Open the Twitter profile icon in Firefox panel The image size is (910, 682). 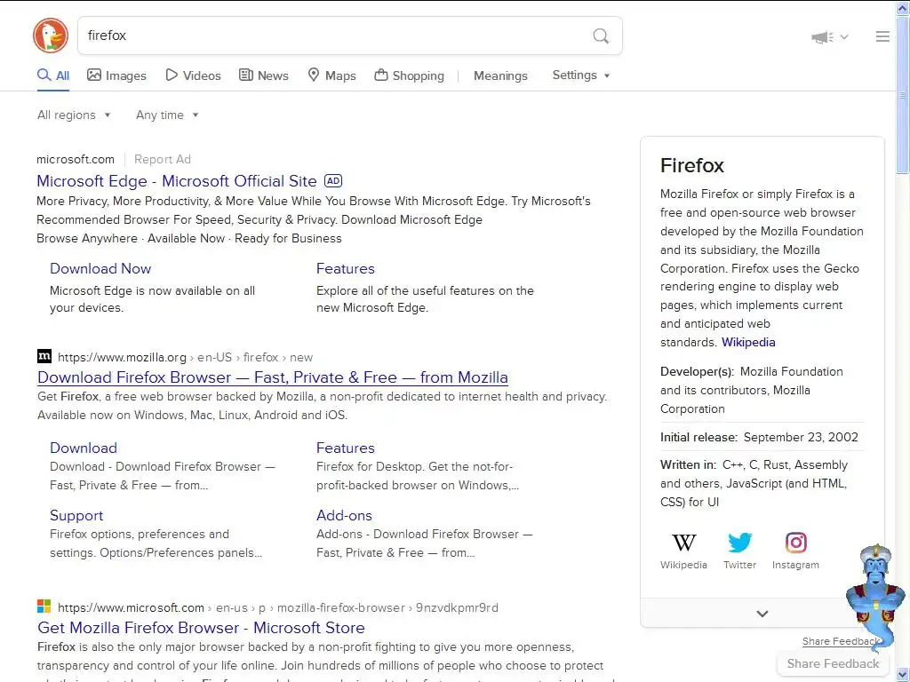[739, 543]
